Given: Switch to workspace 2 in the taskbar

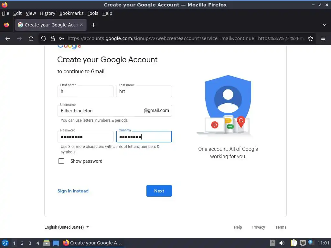Looking at the screenshot, I should 22,243.
